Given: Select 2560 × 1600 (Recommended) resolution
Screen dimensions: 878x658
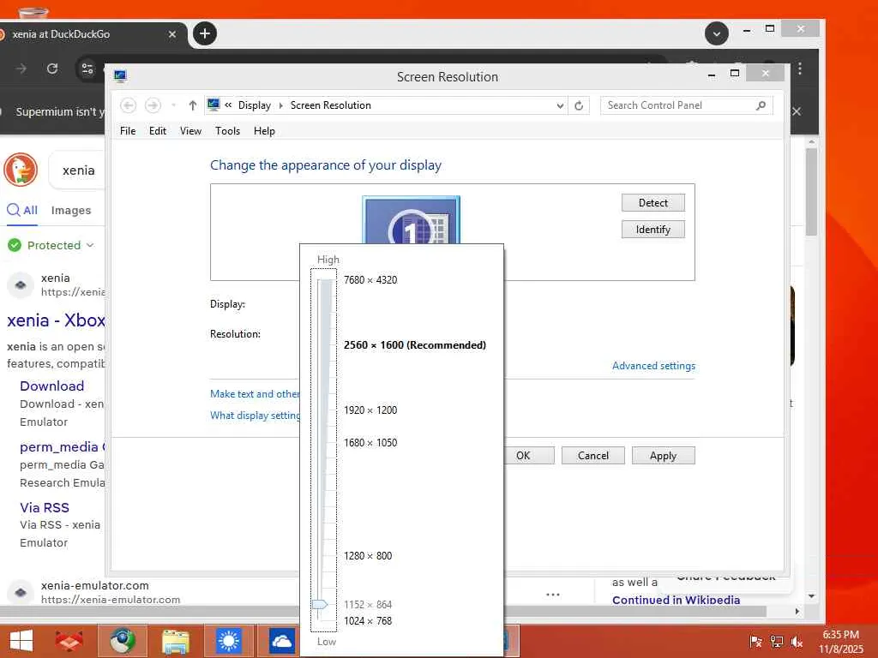Looking at the screenshot, I should pyautogui.click(x=414, y=344).
